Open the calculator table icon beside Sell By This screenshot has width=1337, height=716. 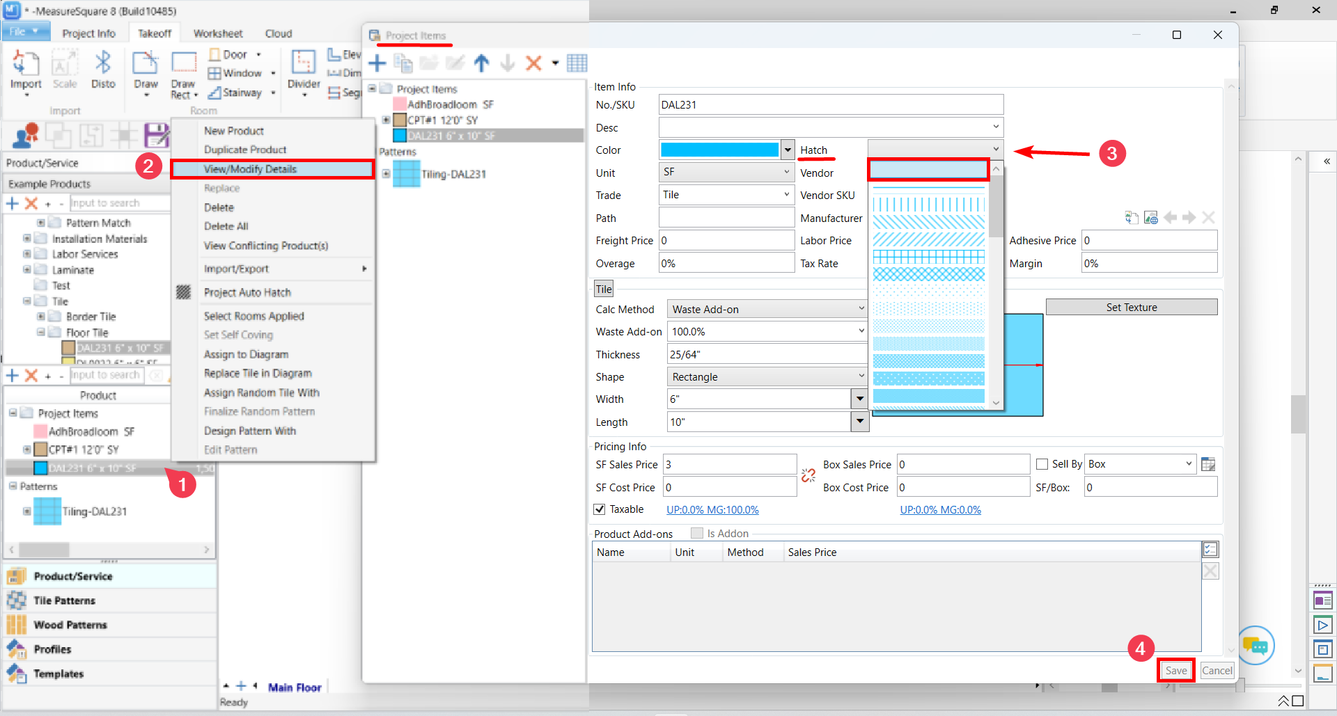[1208, 464]
